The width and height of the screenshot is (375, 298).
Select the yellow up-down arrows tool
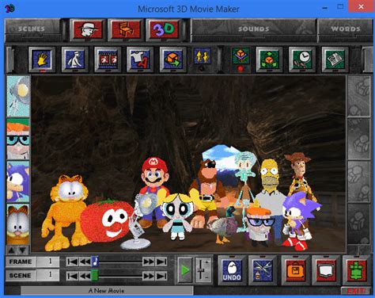pos(203,56)
